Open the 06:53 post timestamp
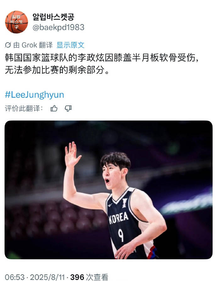Image resolution: width=217 pixels, height=281 pixels. pos(15,277)
